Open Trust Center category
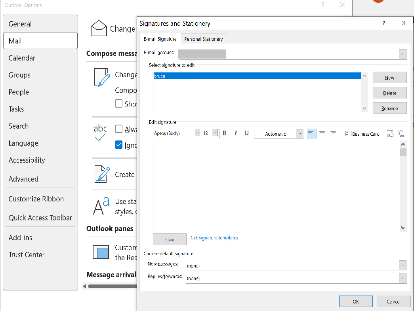The width and height of the screenshot is (414, 311). (40, 254)
